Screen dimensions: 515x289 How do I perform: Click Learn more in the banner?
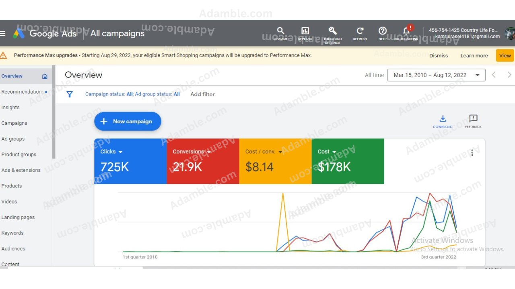[x=474, y=56]
